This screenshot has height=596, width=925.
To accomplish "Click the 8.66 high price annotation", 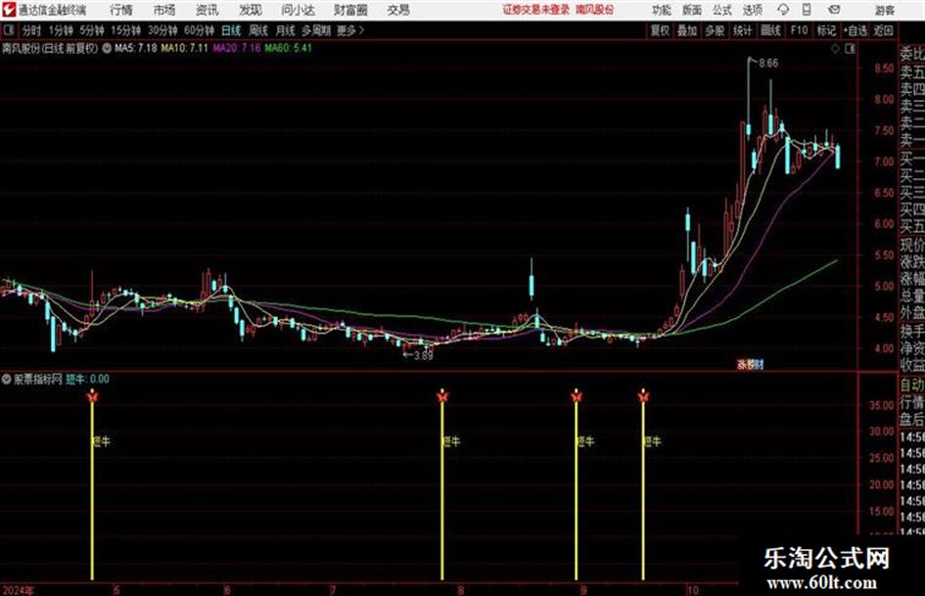I will tap(768, 64).
